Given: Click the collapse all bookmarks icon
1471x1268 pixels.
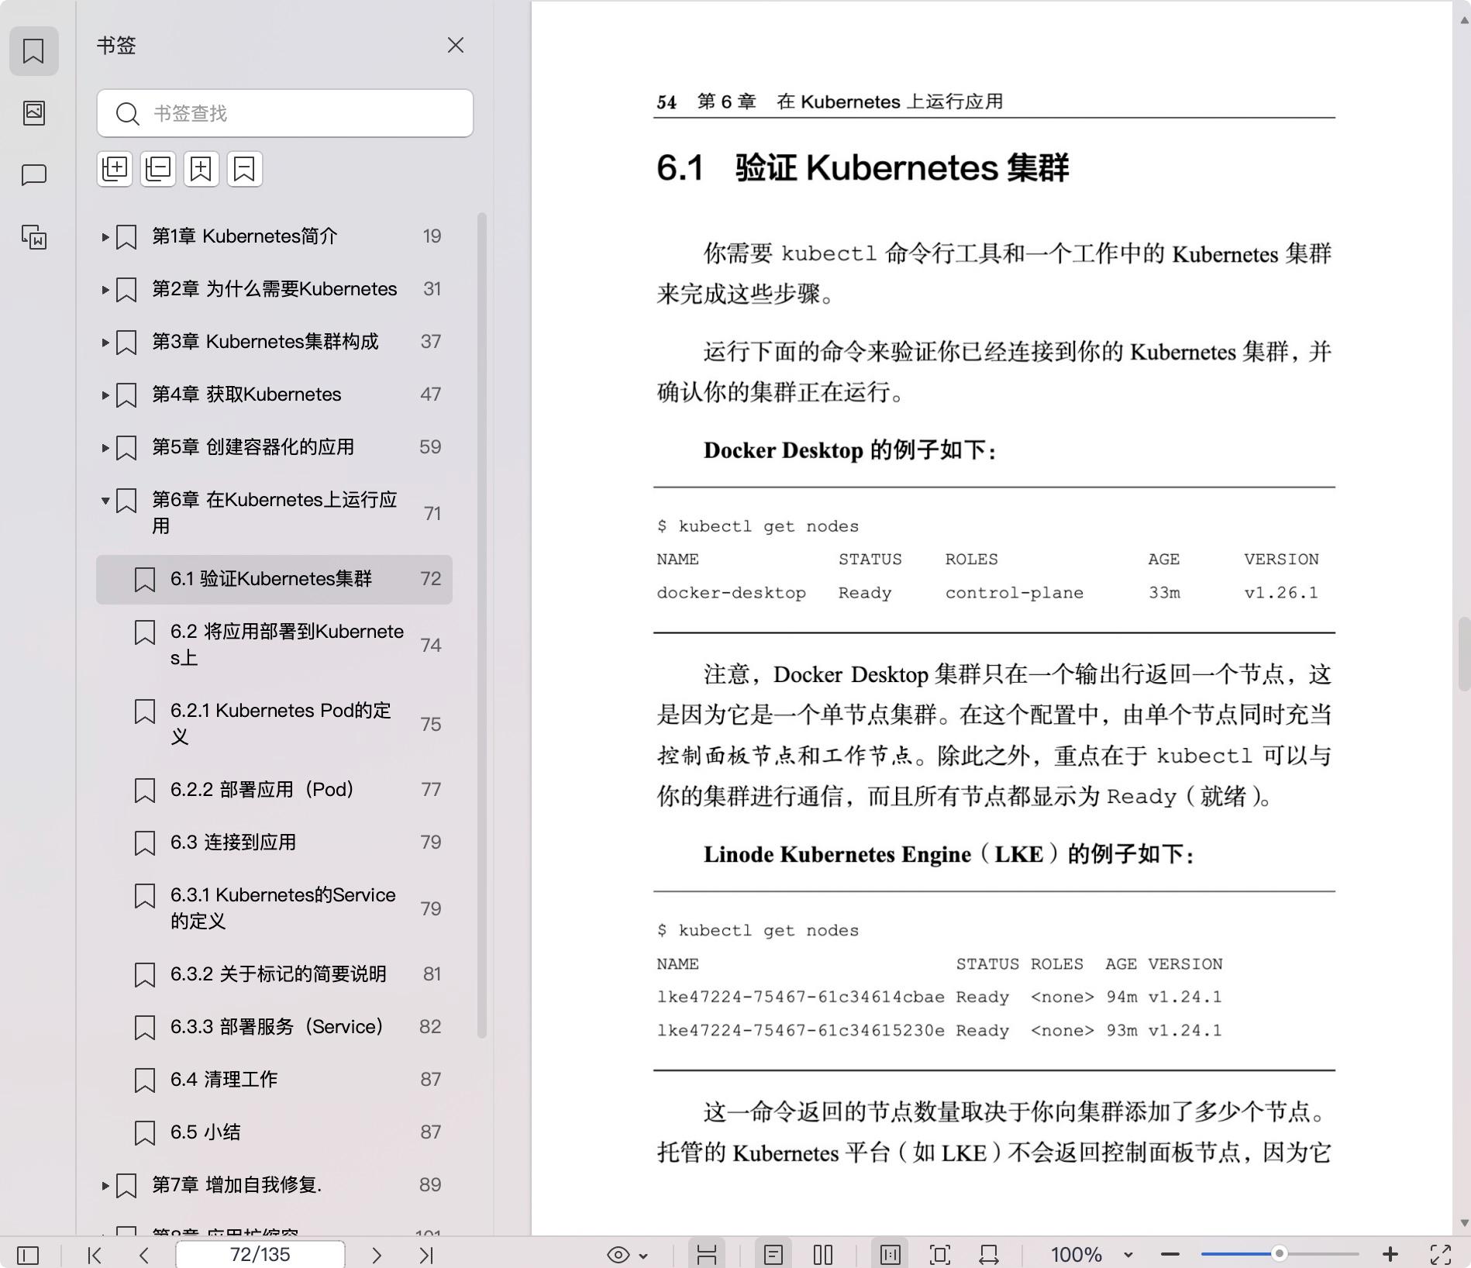Looking at the screenshot, I should 158,169.
